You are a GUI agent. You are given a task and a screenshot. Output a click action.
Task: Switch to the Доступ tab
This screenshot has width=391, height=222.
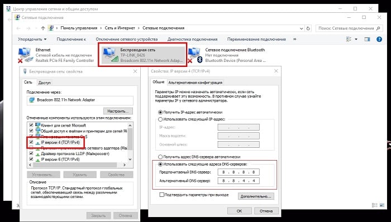(44, 83)
